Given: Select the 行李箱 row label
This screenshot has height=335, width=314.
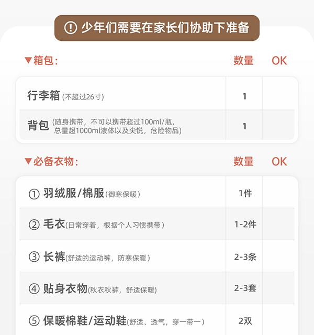Looking at the screenshot, I should click(x=44, y=96).
